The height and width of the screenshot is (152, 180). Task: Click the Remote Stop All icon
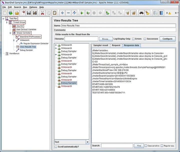point(114,13)
